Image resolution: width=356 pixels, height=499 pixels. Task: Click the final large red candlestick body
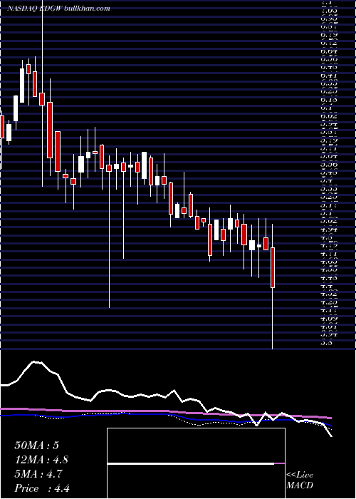[x=273, y=267]
